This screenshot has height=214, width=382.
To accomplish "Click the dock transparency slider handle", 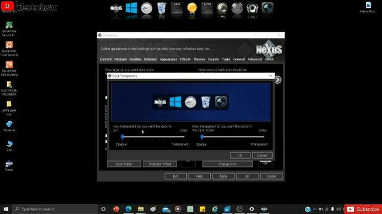I will (x=122, y=137).
